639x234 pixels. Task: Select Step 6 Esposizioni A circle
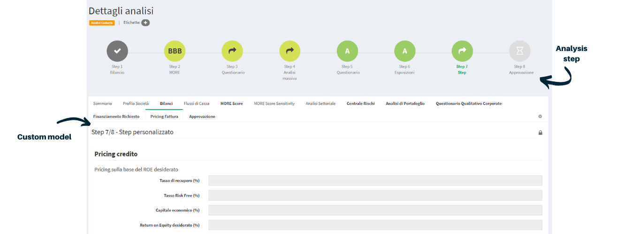[x=404, y=51]
